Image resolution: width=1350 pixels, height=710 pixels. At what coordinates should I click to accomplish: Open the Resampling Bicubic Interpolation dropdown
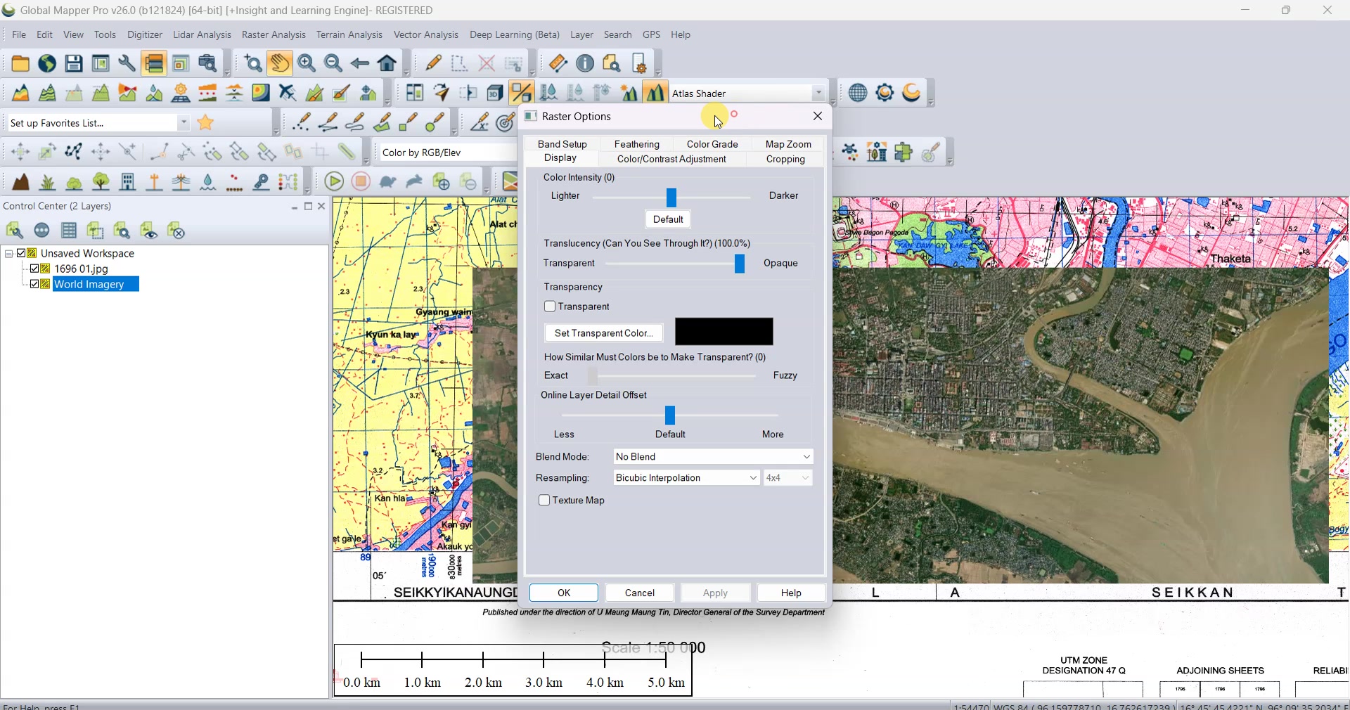(x=686, y=478)
